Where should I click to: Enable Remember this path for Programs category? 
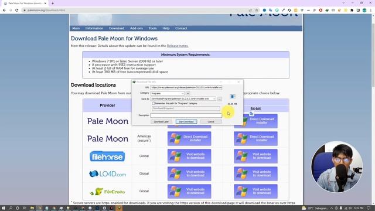pyautogui.click(x=154, y=103)
